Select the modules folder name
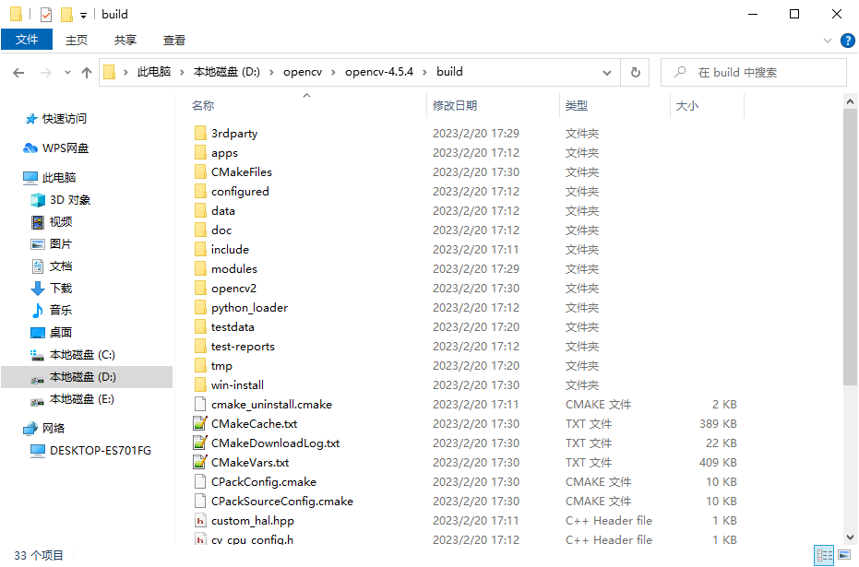Image resolution: width=859 pixels, height=567 pixels. (x=234, y=268)
